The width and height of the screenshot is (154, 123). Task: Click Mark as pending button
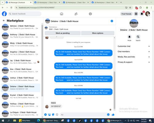pyautogui.click(x=63, y=33)
